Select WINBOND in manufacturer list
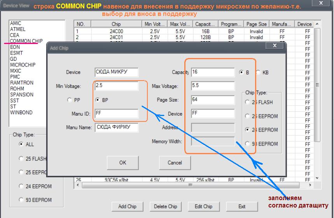334x218 pixels. [21, 113]
